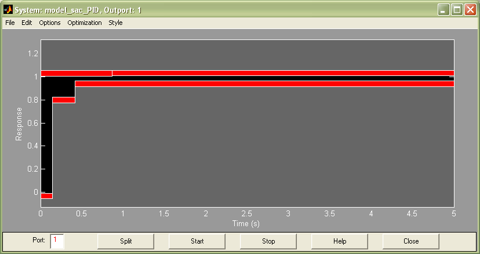Click the 2.5 x-axis tick label
Image resolution: width=480 pixels, height=254 pixels.
tap(246, 213)
